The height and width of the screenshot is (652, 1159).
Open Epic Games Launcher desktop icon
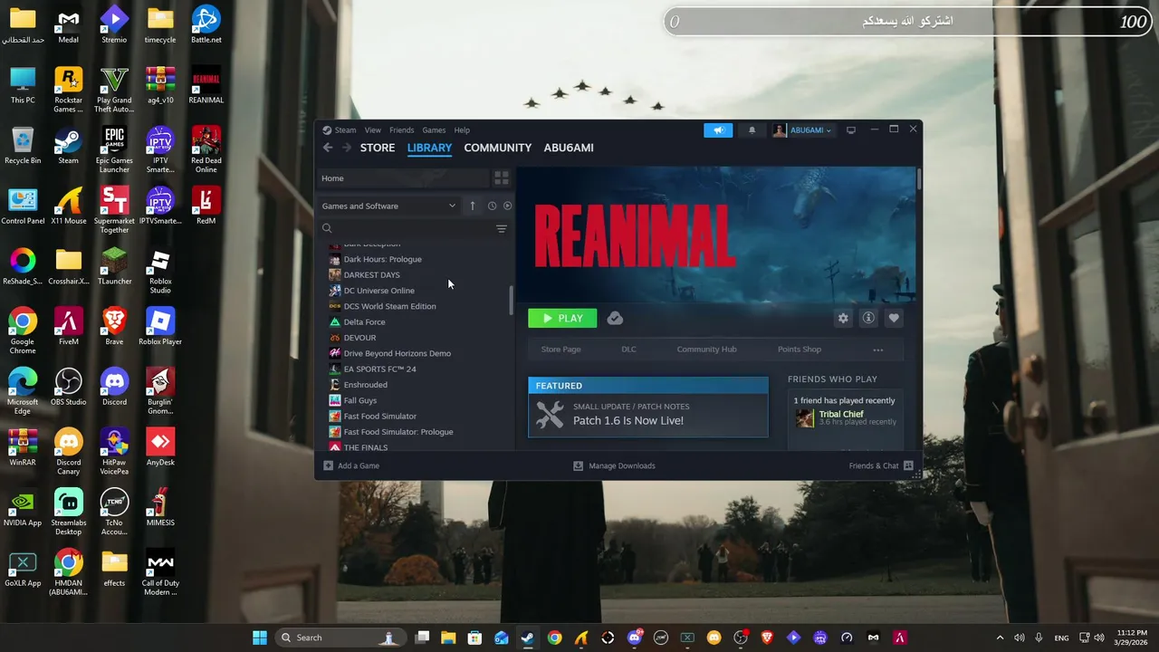(x=114, y=150)
